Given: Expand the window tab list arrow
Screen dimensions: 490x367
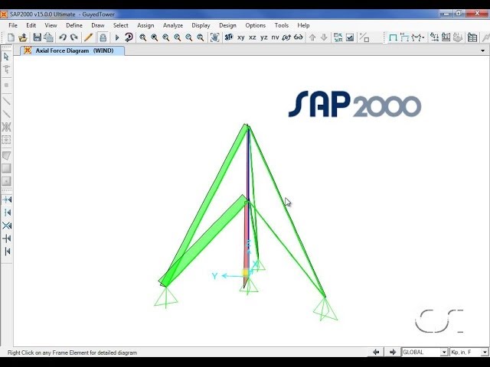Looking at the screenshot, I should tap(483, 50).
